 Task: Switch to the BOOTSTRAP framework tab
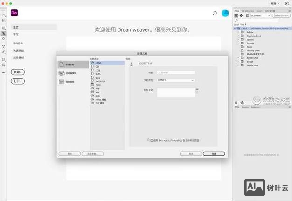[145, 64]
